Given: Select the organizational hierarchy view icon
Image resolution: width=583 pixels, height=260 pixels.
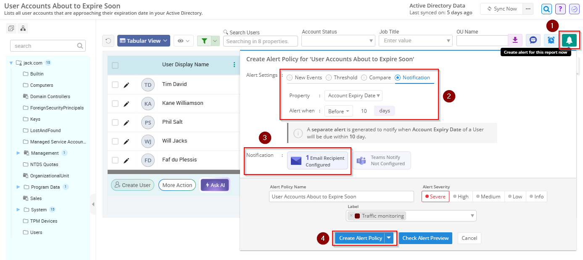Looking at the screenshot, I should pos(23,28).
